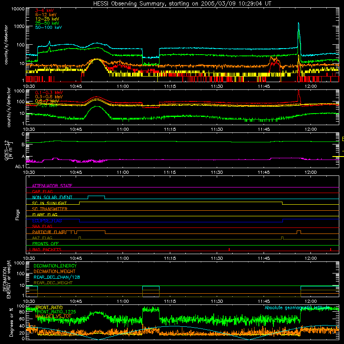Click the 0.3-0.8 MeV legend label

(49, 97)
